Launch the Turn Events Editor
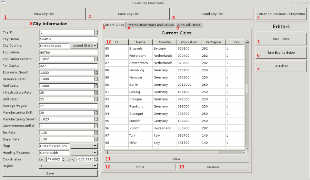Screen dimensions: 310x180 (281, 53)
